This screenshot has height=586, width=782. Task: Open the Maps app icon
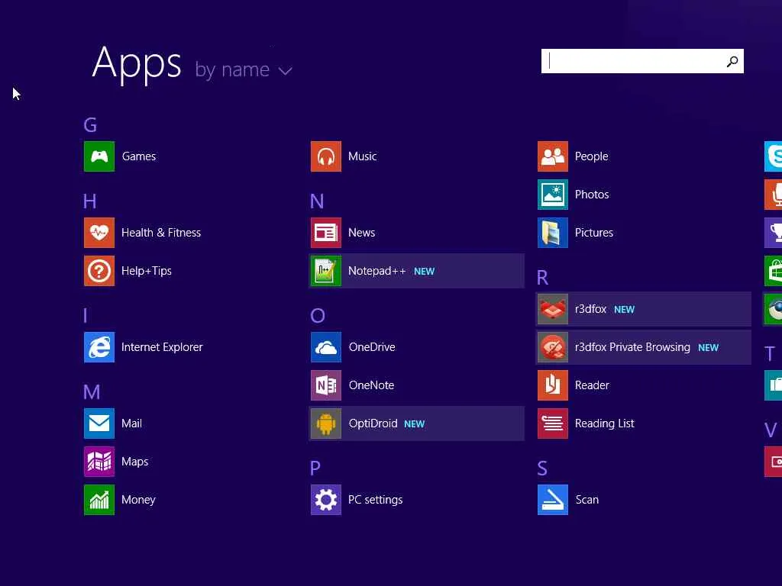(99, 462)
